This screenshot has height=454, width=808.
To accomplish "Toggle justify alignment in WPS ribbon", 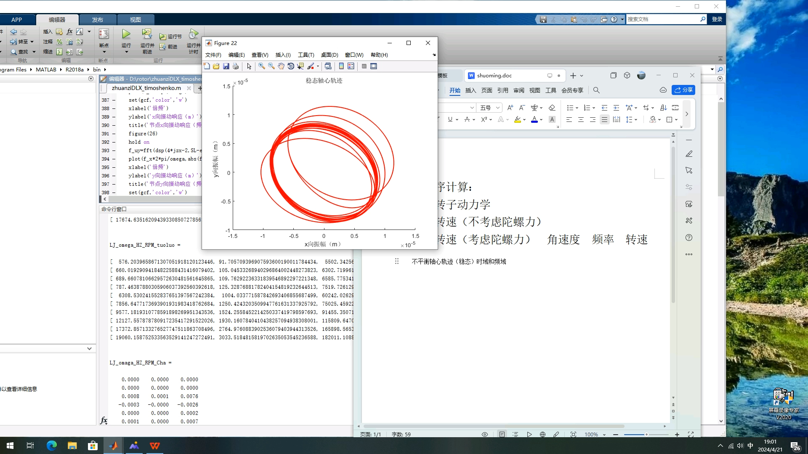I will (x=604, y=120).
